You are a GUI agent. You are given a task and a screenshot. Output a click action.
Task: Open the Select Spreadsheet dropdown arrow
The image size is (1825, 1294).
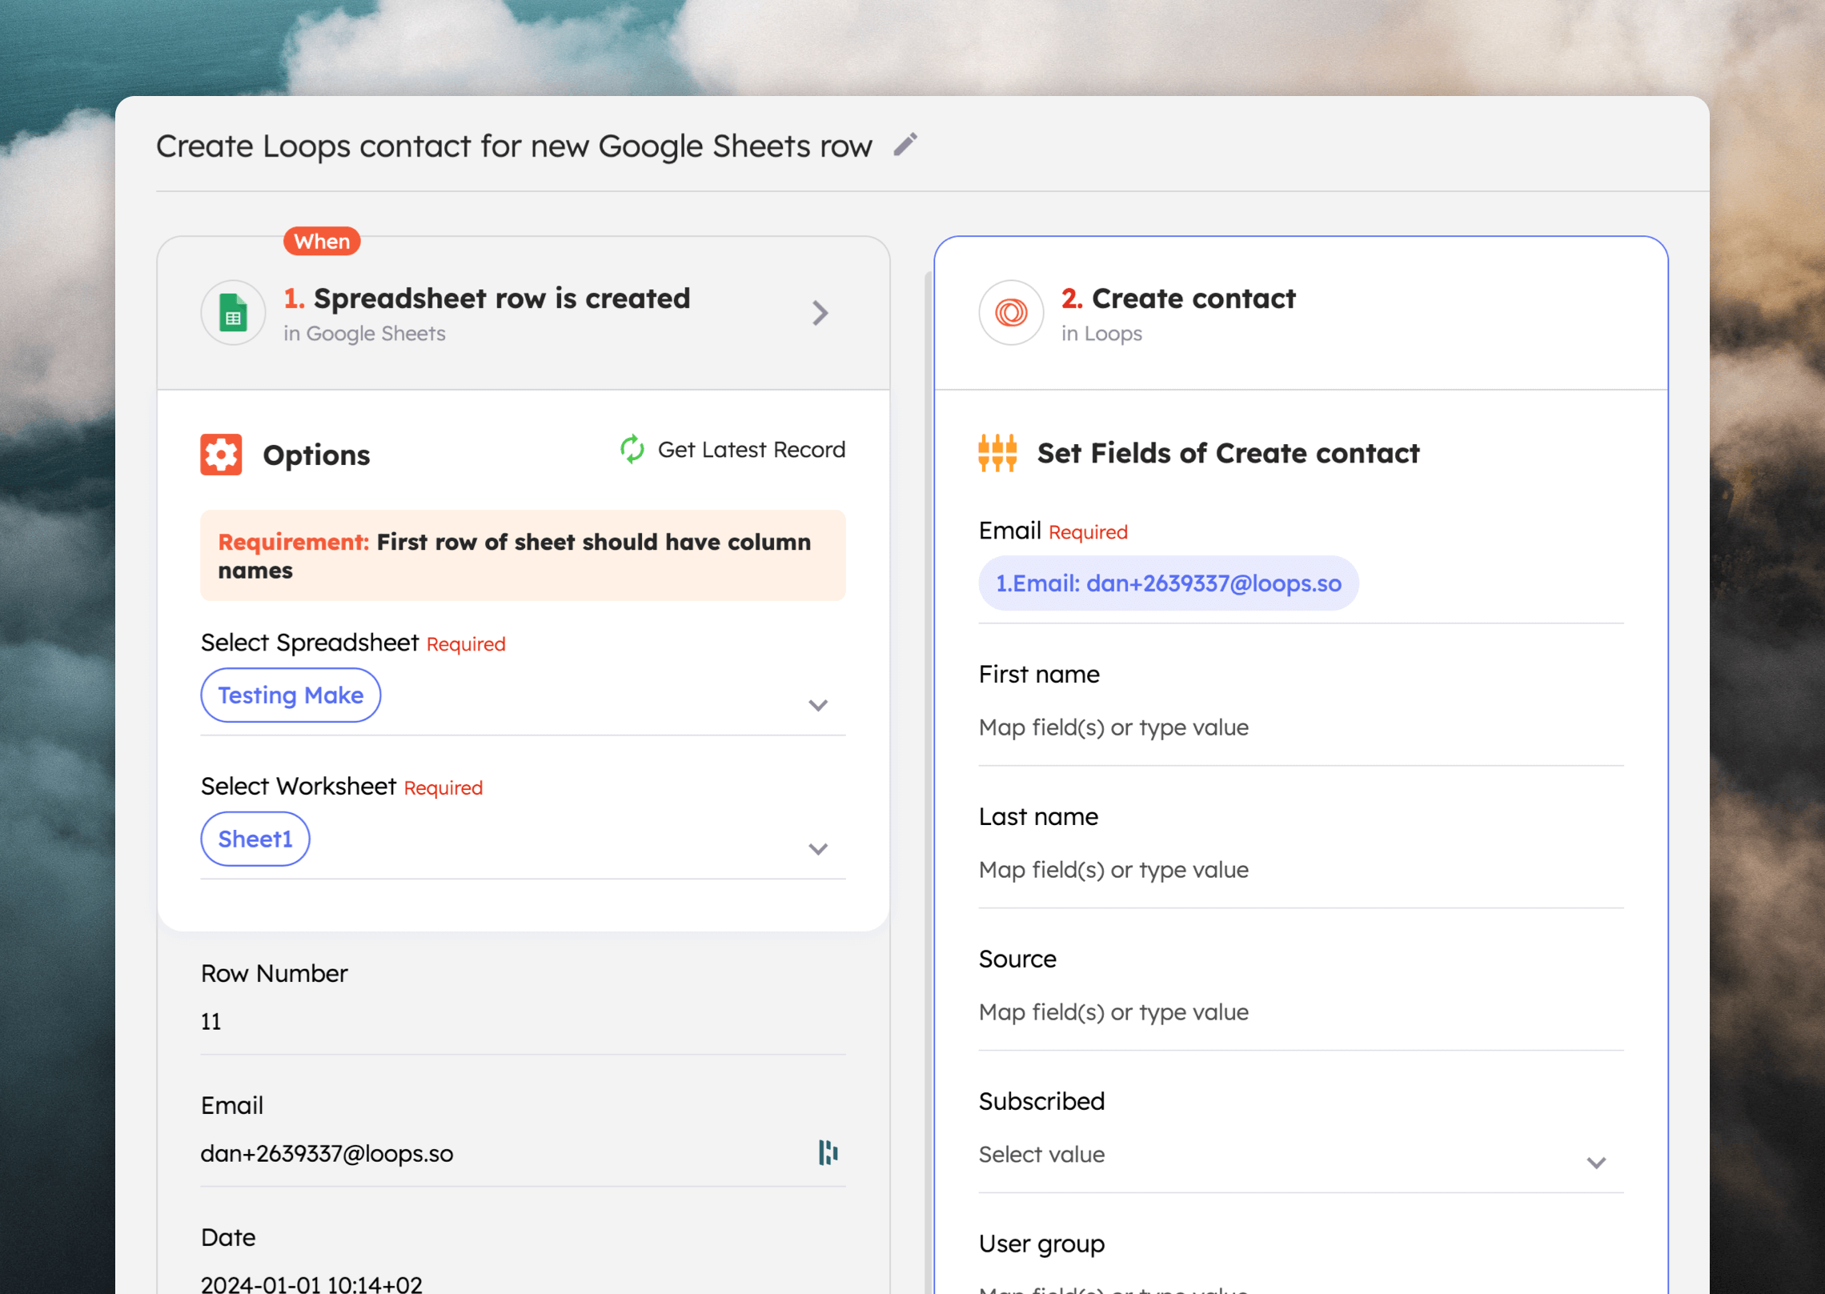(817, 705)
